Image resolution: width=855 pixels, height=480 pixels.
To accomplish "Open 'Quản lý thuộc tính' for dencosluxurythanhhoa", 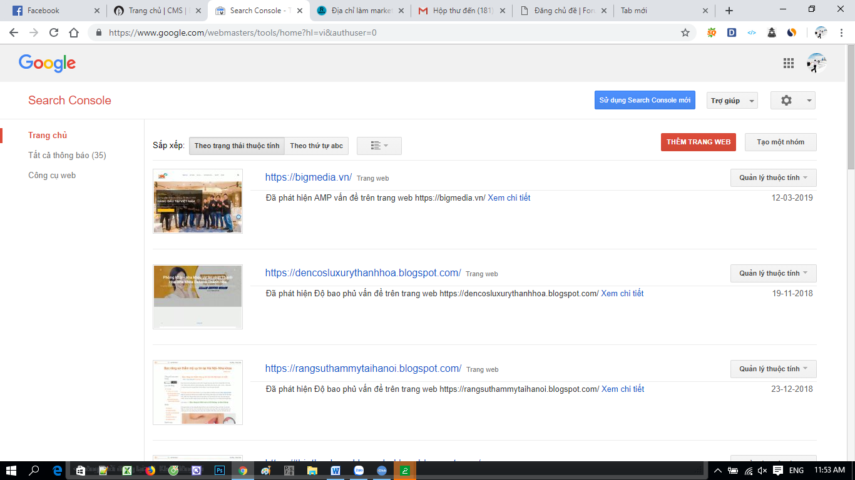I will (x=774, y=273).
